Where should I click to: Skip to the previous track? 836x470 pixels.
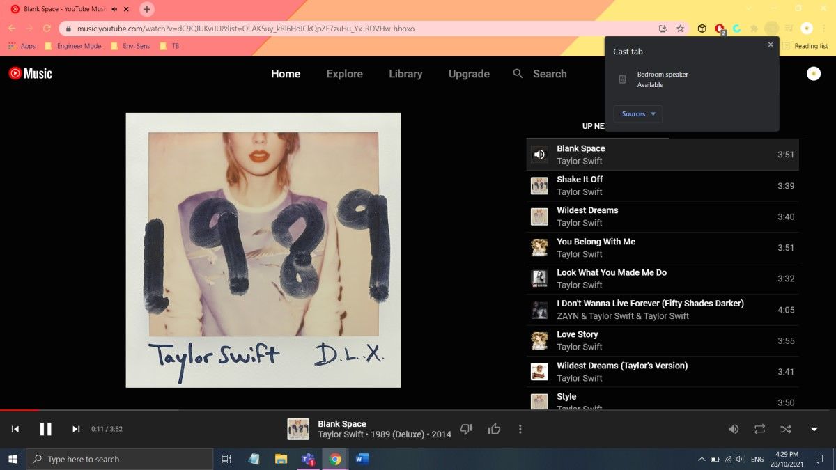(x=15, y=429)
